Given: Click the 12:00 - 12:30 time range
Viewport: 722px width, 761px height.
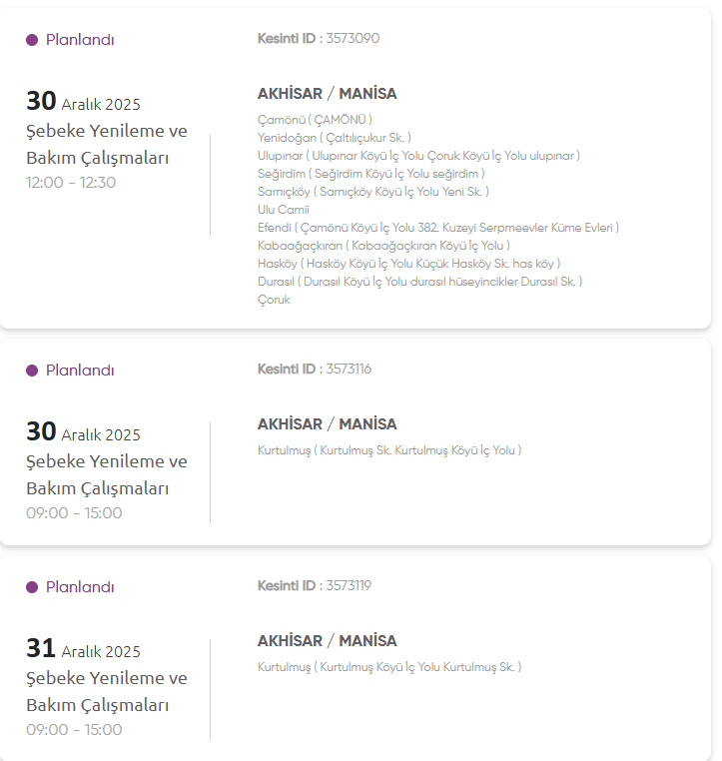Looking at the screenshot, I should [71, 183].
